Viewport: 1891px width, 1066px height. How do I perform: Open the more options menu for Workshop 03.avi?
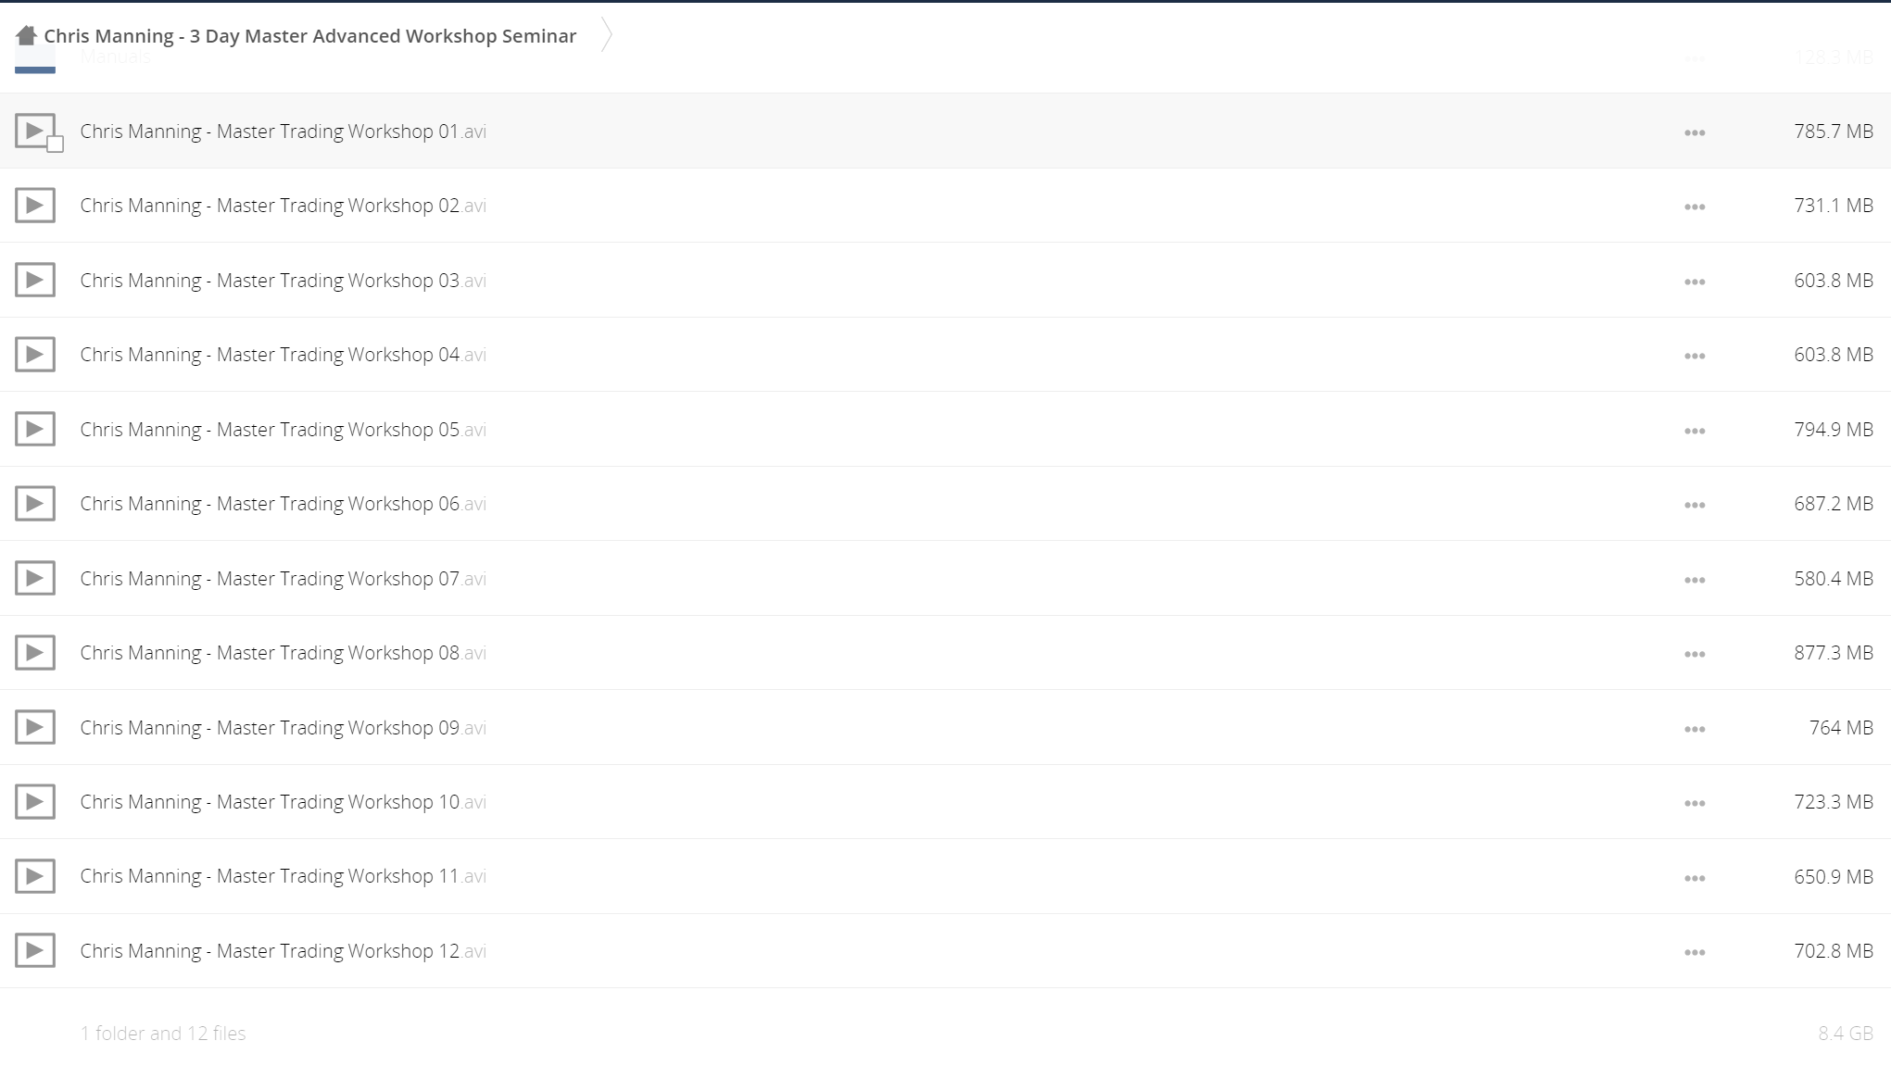click(x=1695, y=282)
